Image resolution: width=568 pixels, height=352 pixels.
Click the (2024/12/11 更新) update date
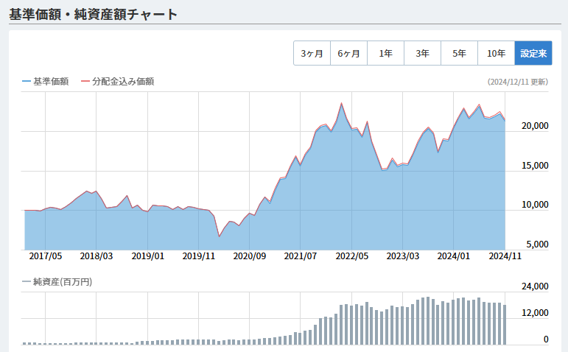click(x=518, y=82)
